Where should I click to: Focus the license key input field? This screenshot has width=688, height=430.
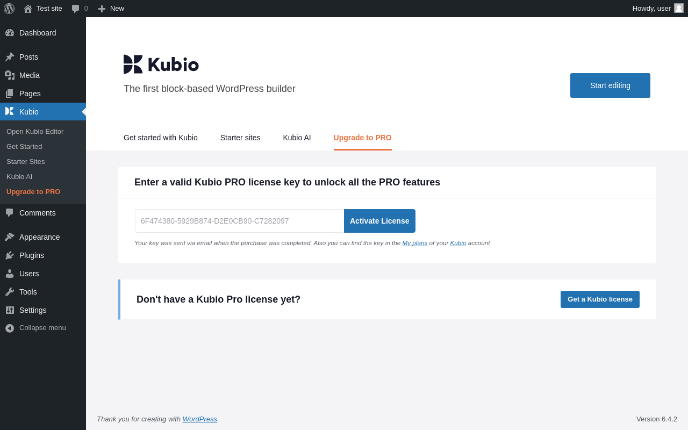(x=239, y=221)
